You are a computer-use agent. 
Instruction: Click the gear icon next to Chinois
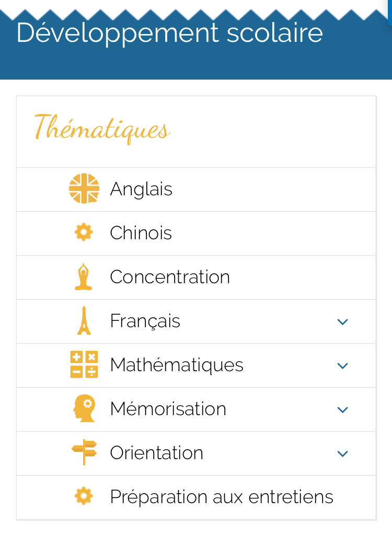tap(84, 232)
